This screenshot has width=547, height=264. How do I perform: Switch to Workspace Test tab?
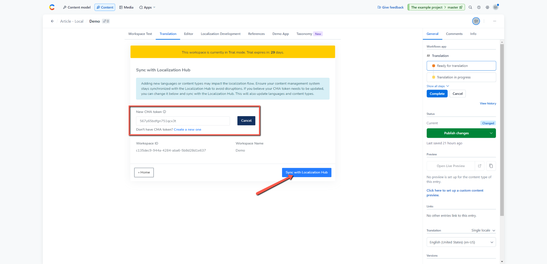coord(140,34)
